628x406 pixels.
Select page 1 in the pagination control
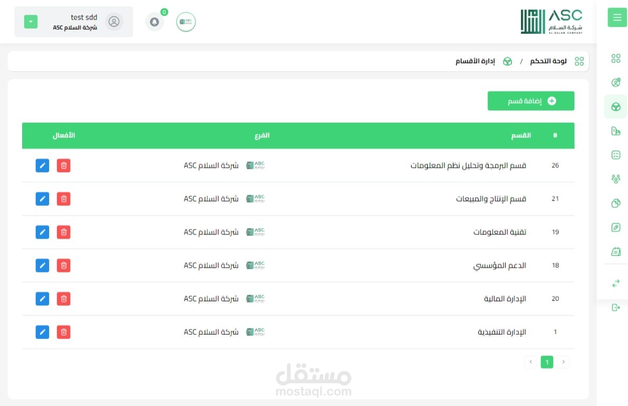point(547,362)
